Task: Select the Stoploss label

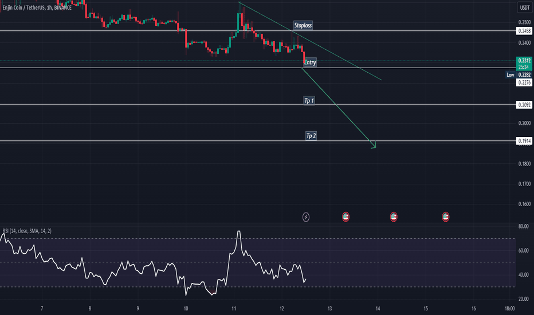Action: pyautogui.click(x=303, y=25)
